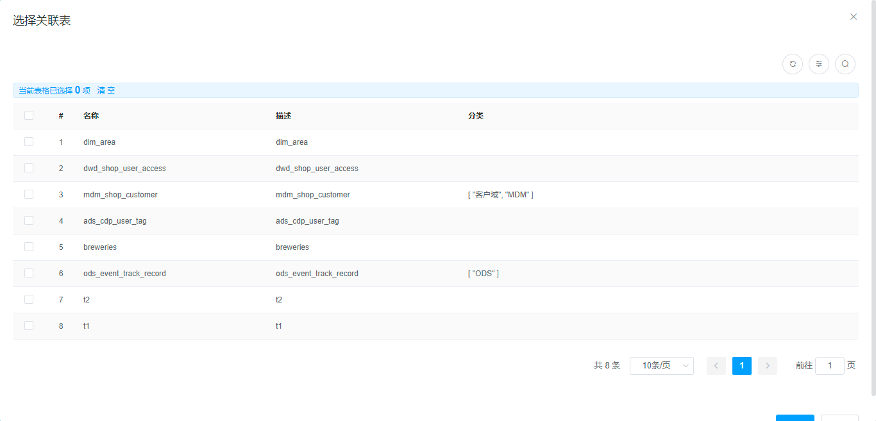
Task: Check the breweries row checkbox
Action: [x=29, y=247]
